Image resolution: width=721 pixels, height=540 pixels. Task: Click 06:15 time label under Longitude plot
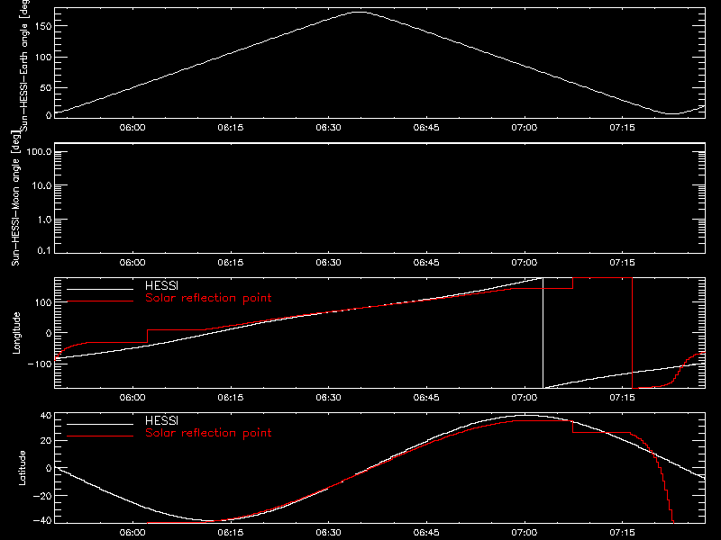(x=231, y=397)
